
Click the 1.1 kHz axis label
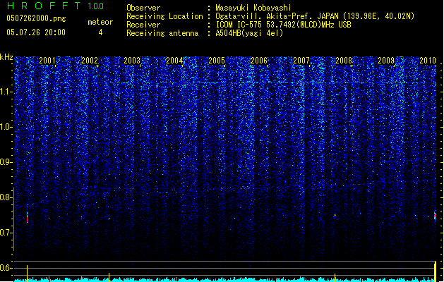coord(6,92)
